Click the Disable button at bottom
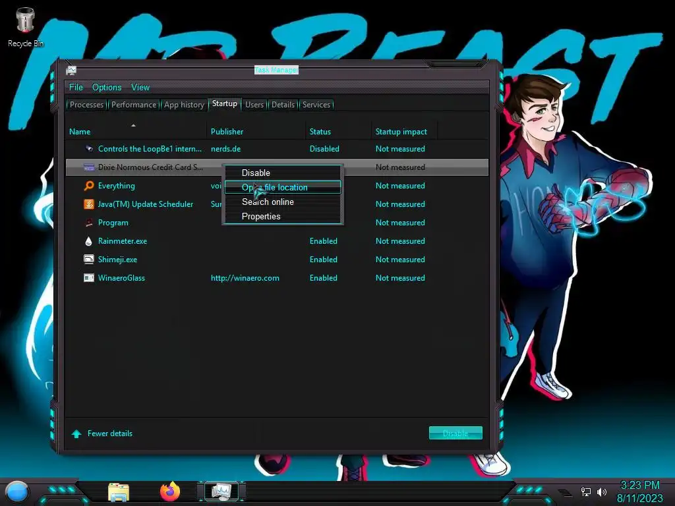This screenshot has width=675, height=506. pos(455,434)
